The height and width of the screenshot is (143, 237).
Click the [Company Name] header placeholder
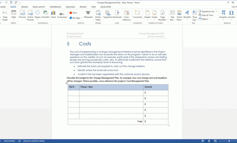[x=75, y=33]
